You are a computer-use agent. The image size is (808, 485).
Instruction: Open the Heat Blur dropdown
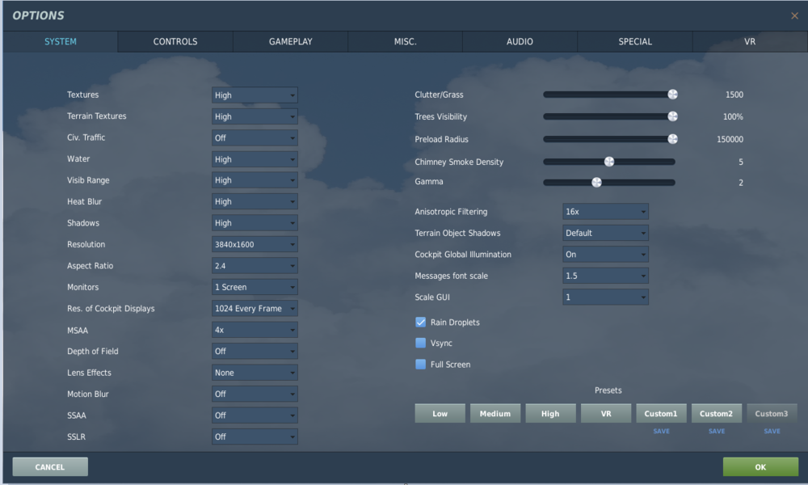[x=255, y=201]
